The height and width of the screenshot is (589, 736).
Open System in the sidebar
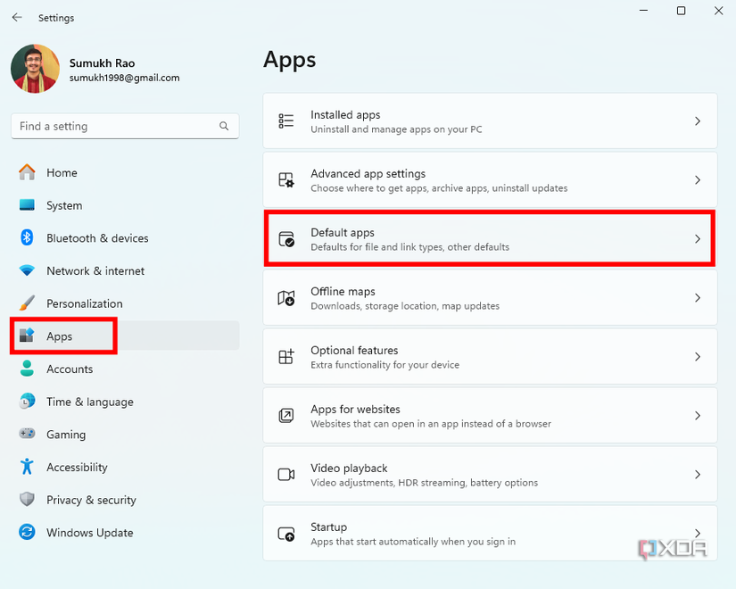pyautogui.click(x=64, y=205)
